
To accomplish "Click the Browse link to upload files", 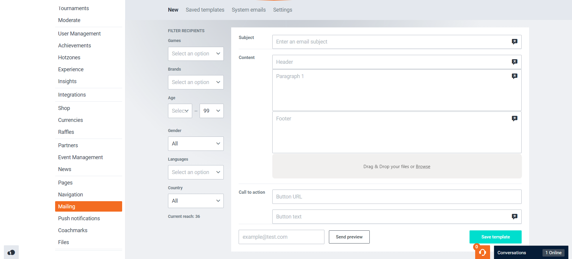I will tap(423, 167).
